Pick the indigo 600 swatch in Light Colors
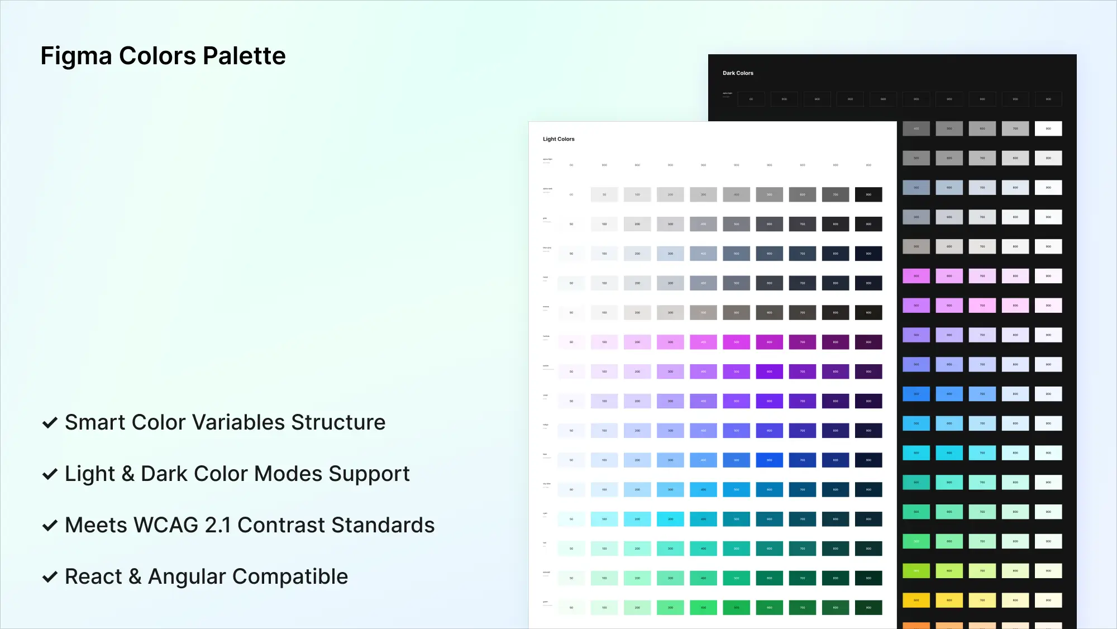This screenshot has width=1117, height=629. [770, 431]
